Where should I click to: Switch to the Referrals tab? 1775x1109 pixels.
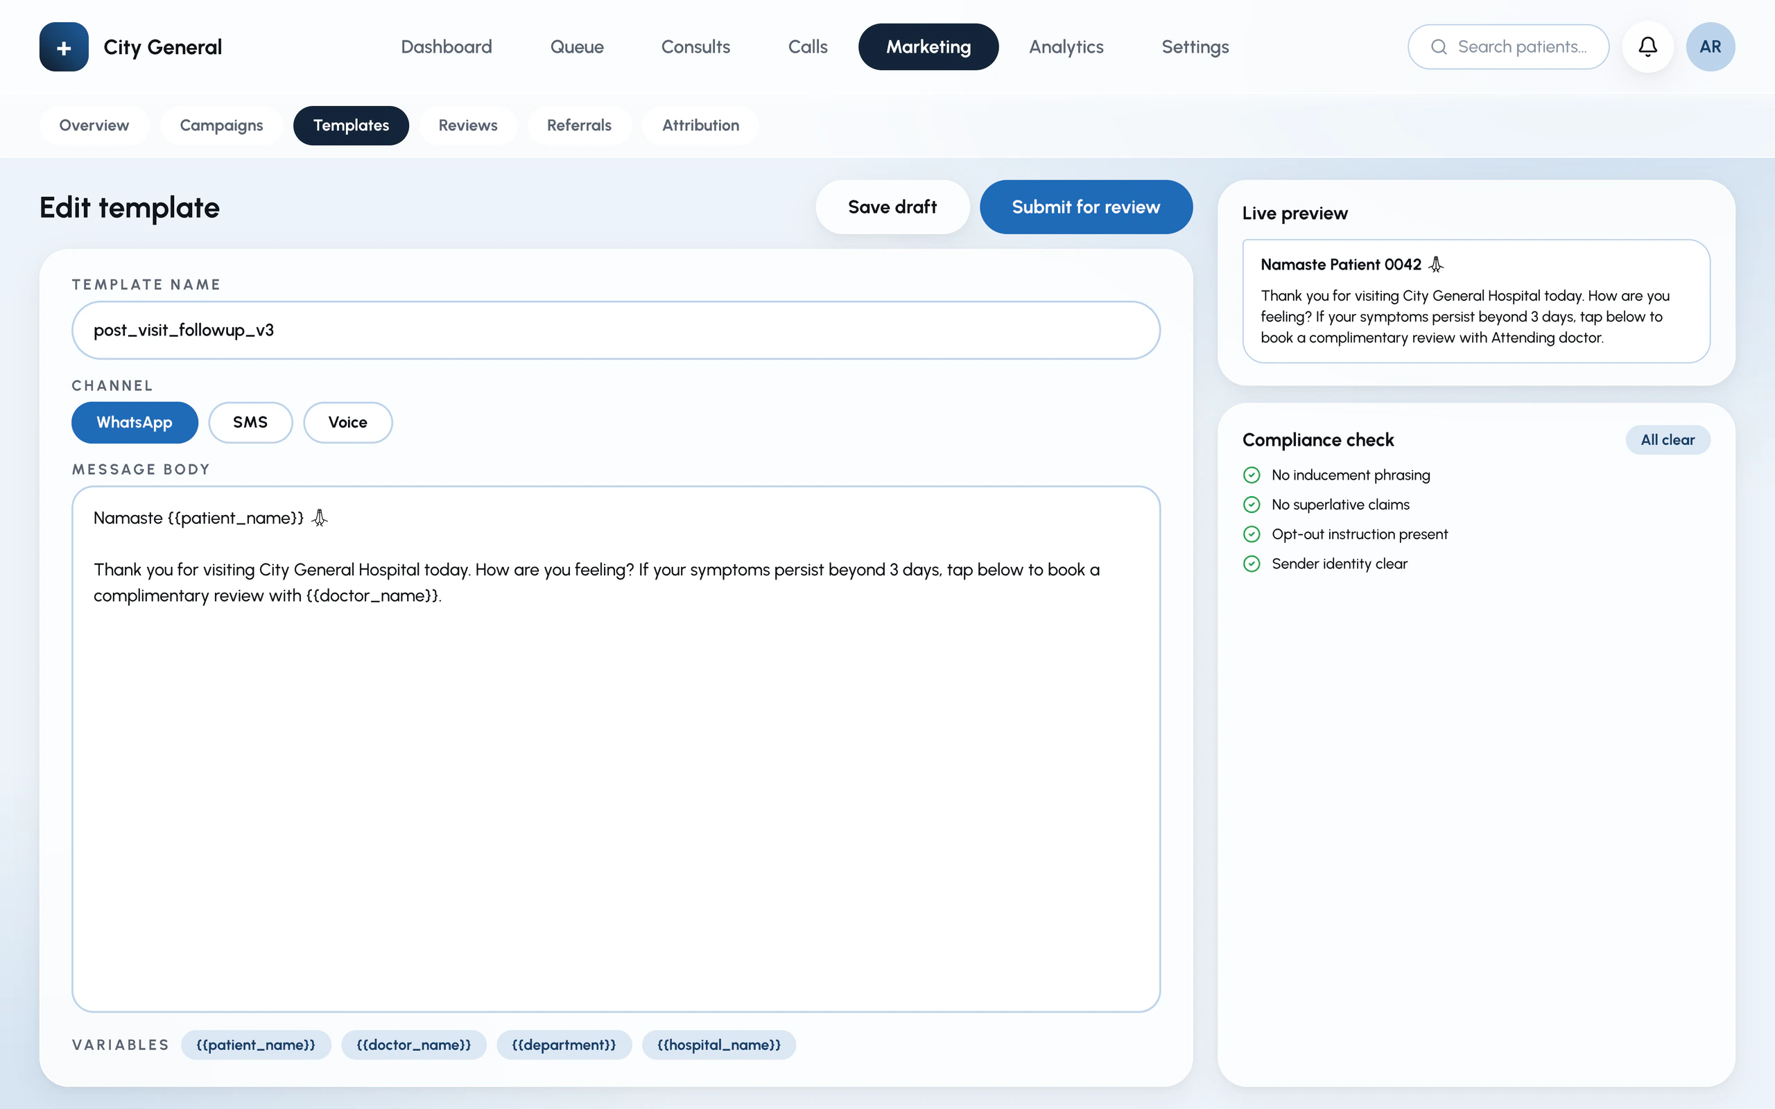click(x=579, y=125)
